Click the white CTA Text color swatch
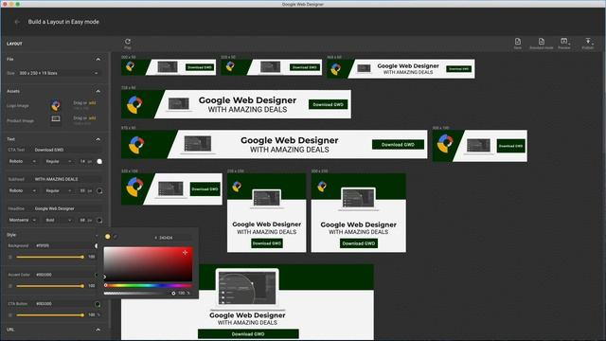The width and height of the screenshot is (606, 341). (x=99, y=161)
